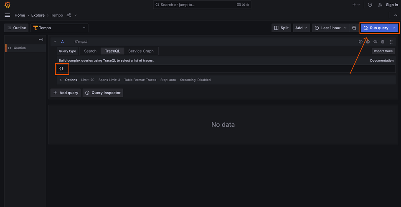401x207 pixels.
Task: Open the Add dropdown menu
Action: [x=301, y=28]
